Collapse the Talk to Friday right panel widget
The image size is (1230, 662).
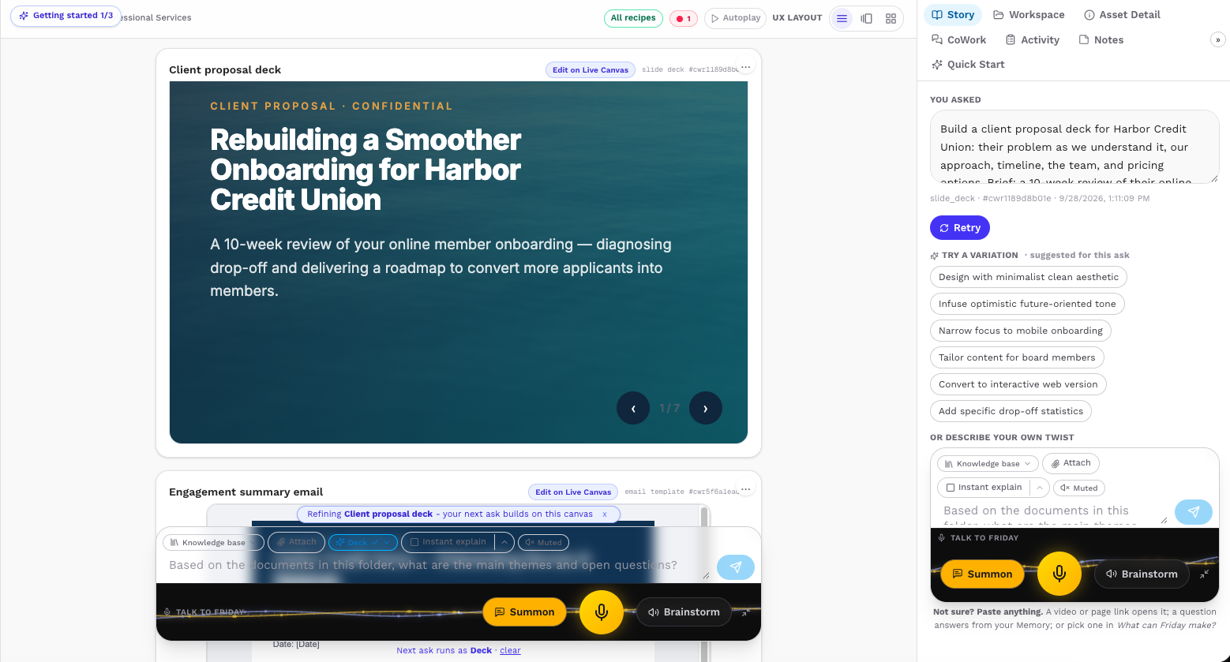[x=1205, y=574]
